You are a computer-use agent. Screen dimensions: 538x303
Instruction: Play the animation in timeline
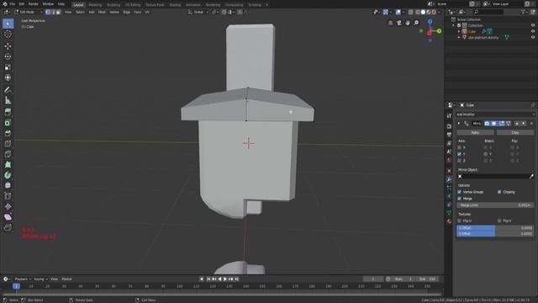[225, 279]
